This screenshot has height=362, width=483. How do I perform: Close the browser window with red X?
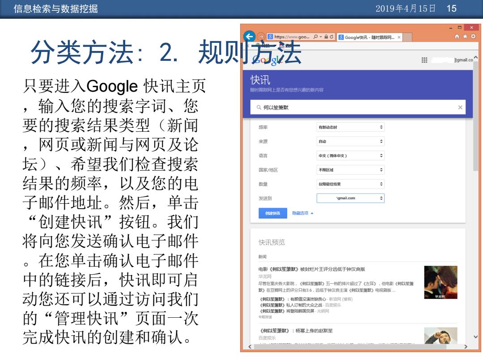pos(471,27)
